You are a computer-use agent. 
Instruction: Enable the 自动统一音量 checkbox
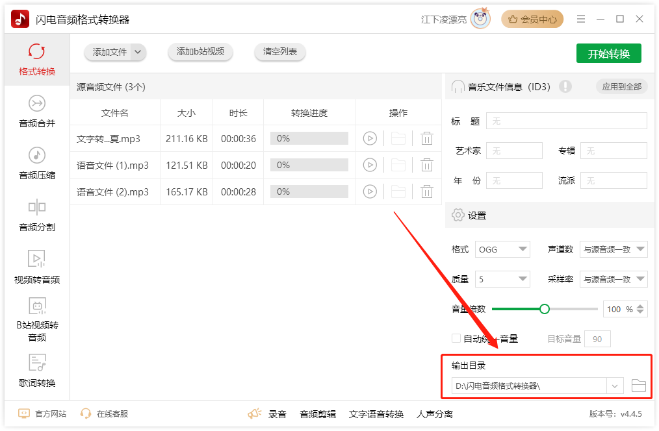coord(456,338)
